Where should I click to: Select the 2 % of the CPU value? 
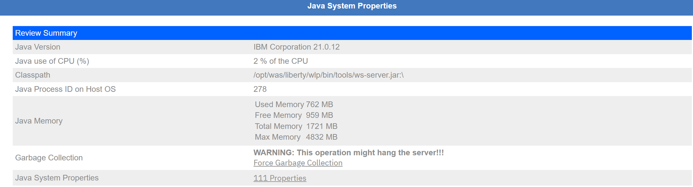281,61
